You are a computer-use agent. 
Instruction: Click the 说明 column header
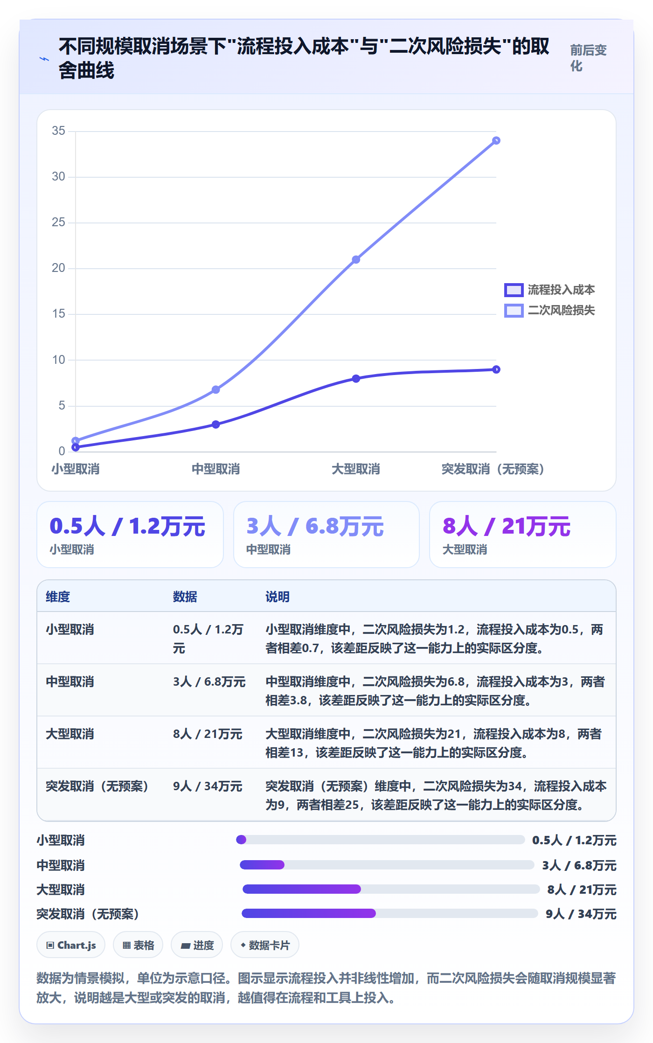(x=278, y=597)
